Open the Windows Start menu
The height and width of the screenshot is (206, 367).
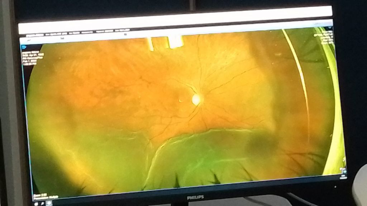[36, 203]
